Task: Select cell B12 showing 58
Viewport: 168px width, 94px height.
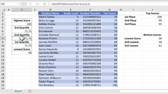Action: (22, 53)
